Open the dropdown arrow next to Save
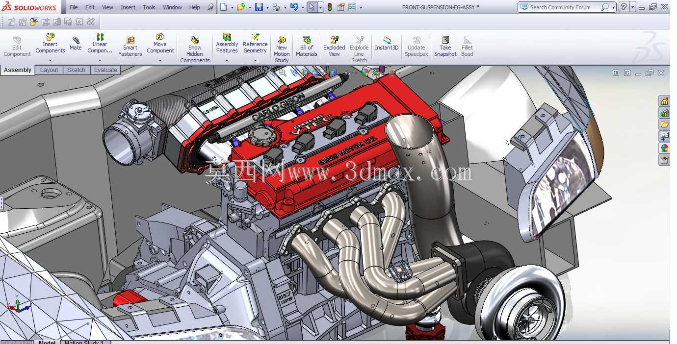The image size is (677, 344). tap(267, 7)
